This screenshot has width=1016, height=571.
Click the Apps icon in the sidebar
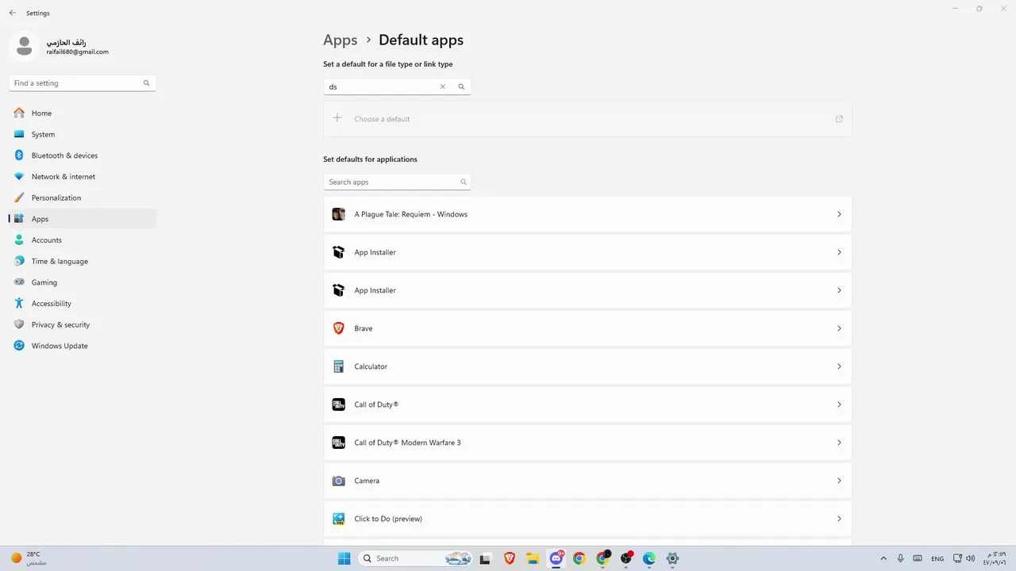19,219
